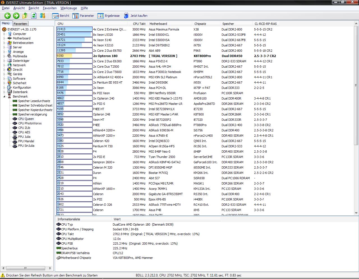Click the Up level arrow icon
359x279 pixels.
click(25, 16)
